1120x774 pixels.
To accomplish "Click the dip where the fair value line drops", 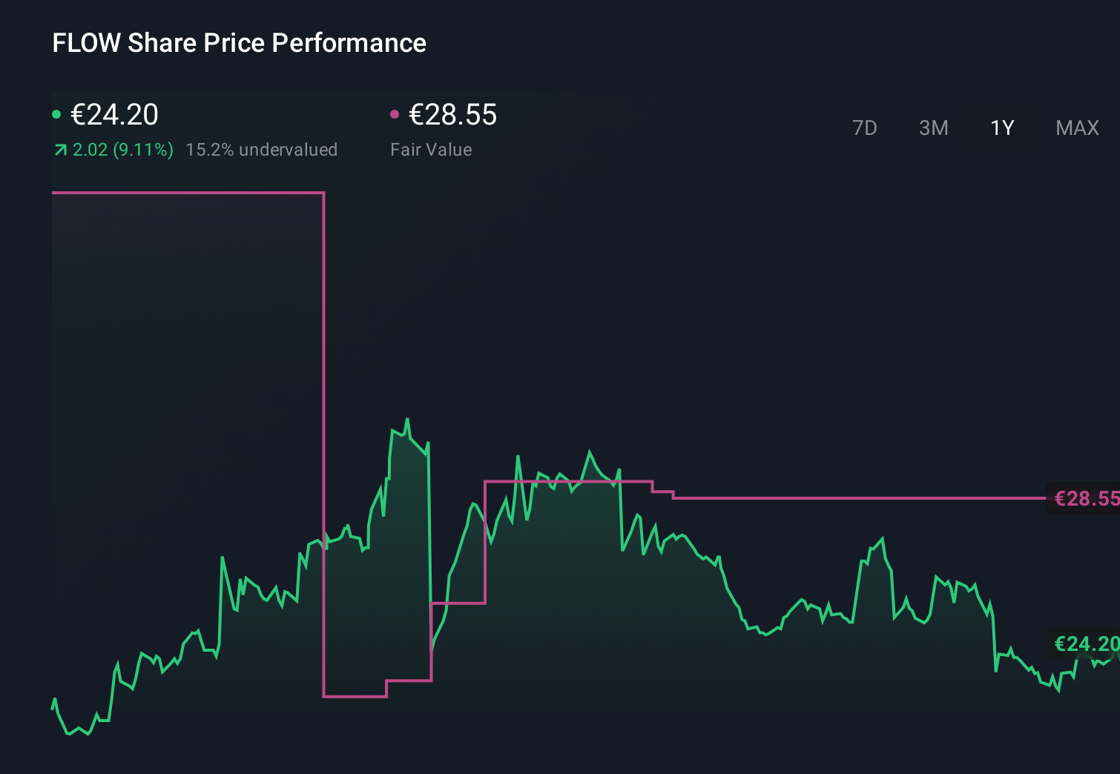I will [x=355, y=697].
